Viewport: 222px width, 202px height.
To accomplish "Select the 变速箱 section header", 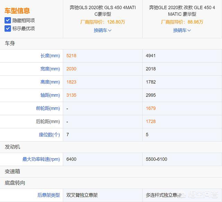I will (12, 172).
